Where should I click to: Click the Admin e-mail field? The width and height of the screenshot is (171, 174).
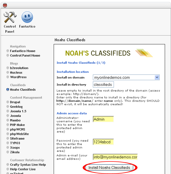[x=115, y=157]
